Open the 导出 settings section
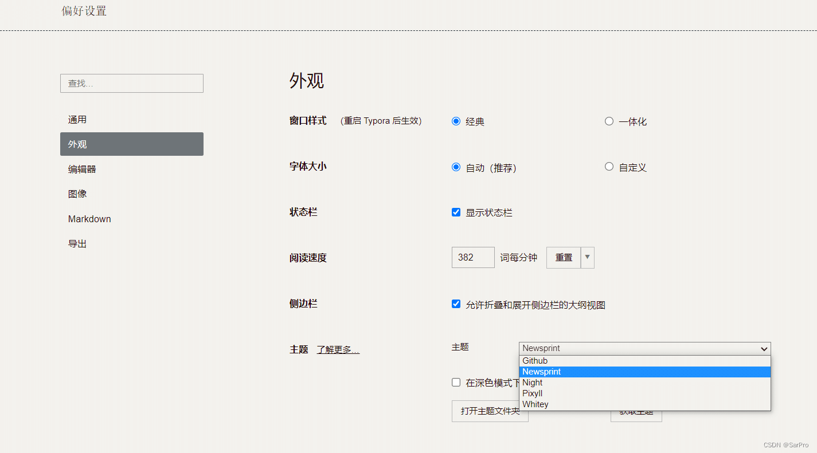 pyautogui.click(x=77, y=244)
